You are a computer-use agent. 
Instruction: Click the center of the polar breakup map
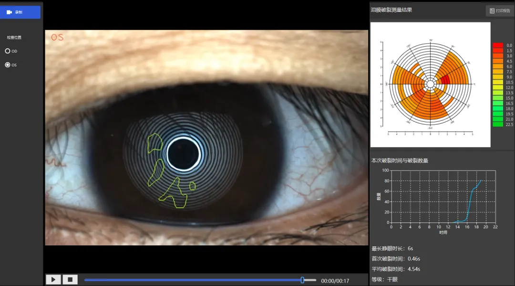[430, 84]
